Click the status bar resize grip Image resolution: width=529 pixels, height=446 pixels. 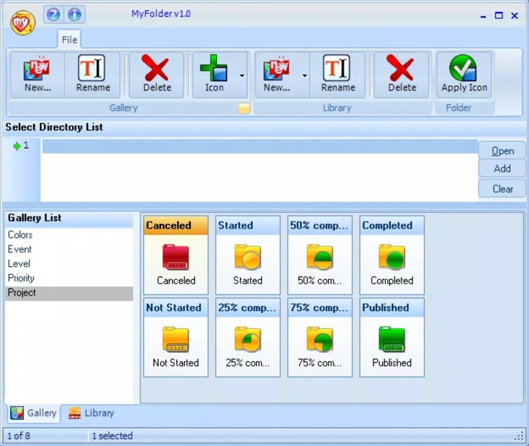pos(519,436)
